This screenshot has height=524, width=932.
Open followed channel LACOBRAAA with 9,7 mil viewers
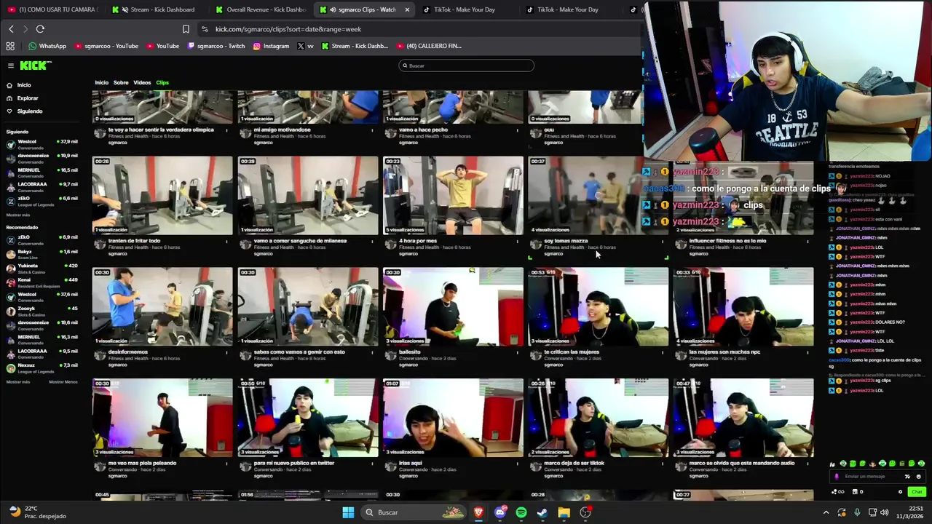pyautogui.click(x=42, y=186)
